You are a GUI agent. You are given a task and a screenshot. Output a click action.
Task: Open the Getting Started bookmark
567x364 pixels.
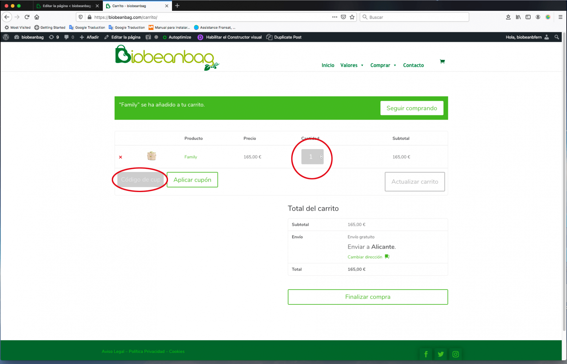coord(50,28)
